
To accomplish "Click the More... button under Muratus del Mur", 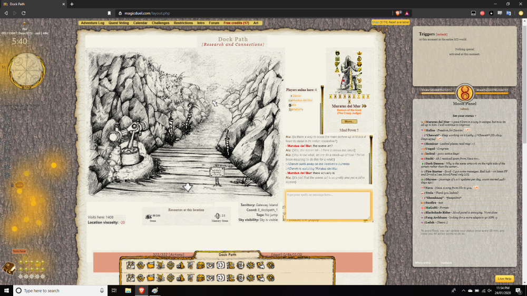I will [x=348, y=121].
